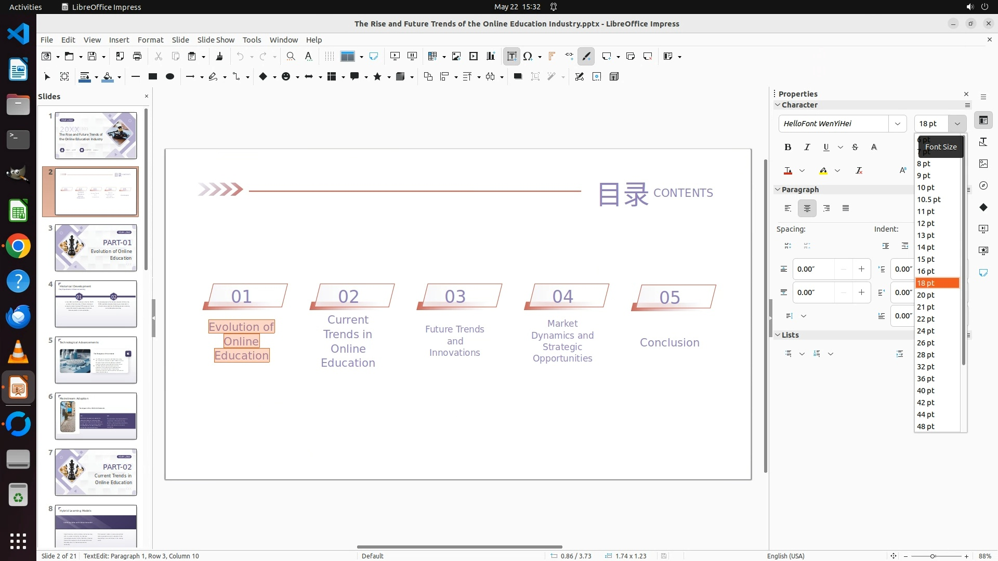998x561 pixels.
Task: Click the font color swatch
Action: tap(788, 171)
